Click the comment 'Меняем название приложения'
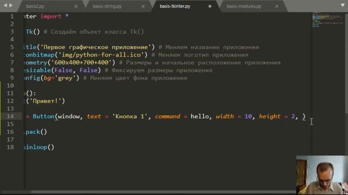 (x=209, y=47)
